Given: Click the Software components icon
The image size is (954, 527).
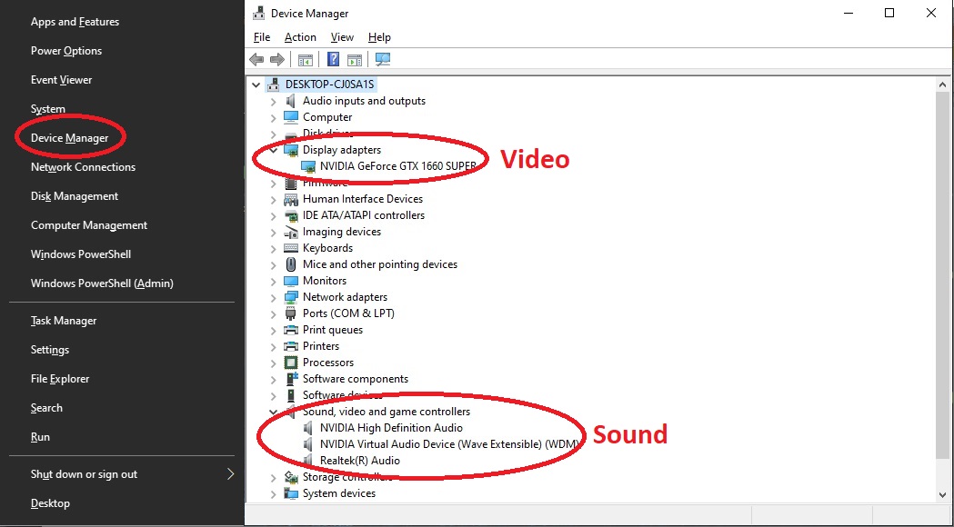Looking at the screenshot, I should coord(291,379).
